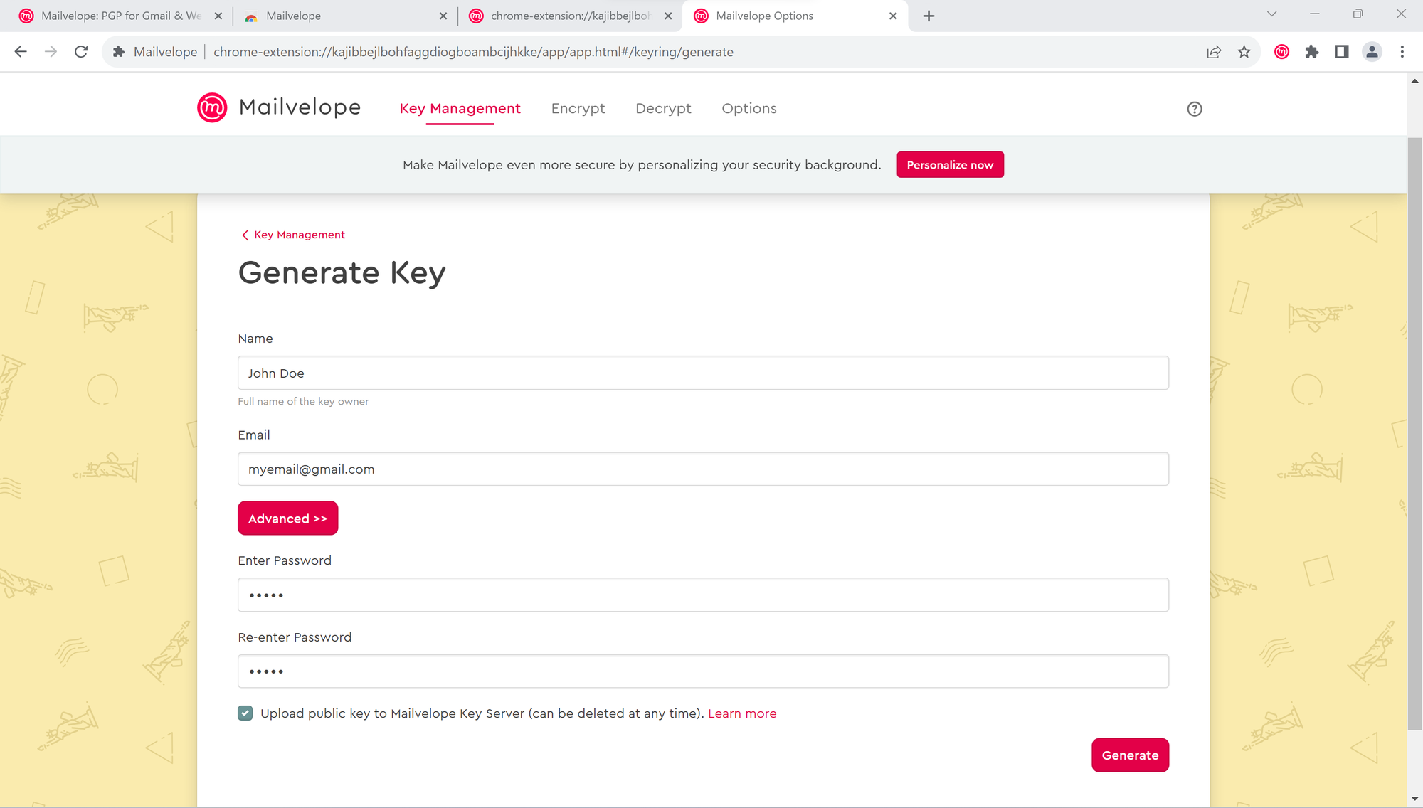Image resolution: width=1423 pixels, height=808 pixels.
Task: Go back using browser back arrow
Action: click(21, 52)
